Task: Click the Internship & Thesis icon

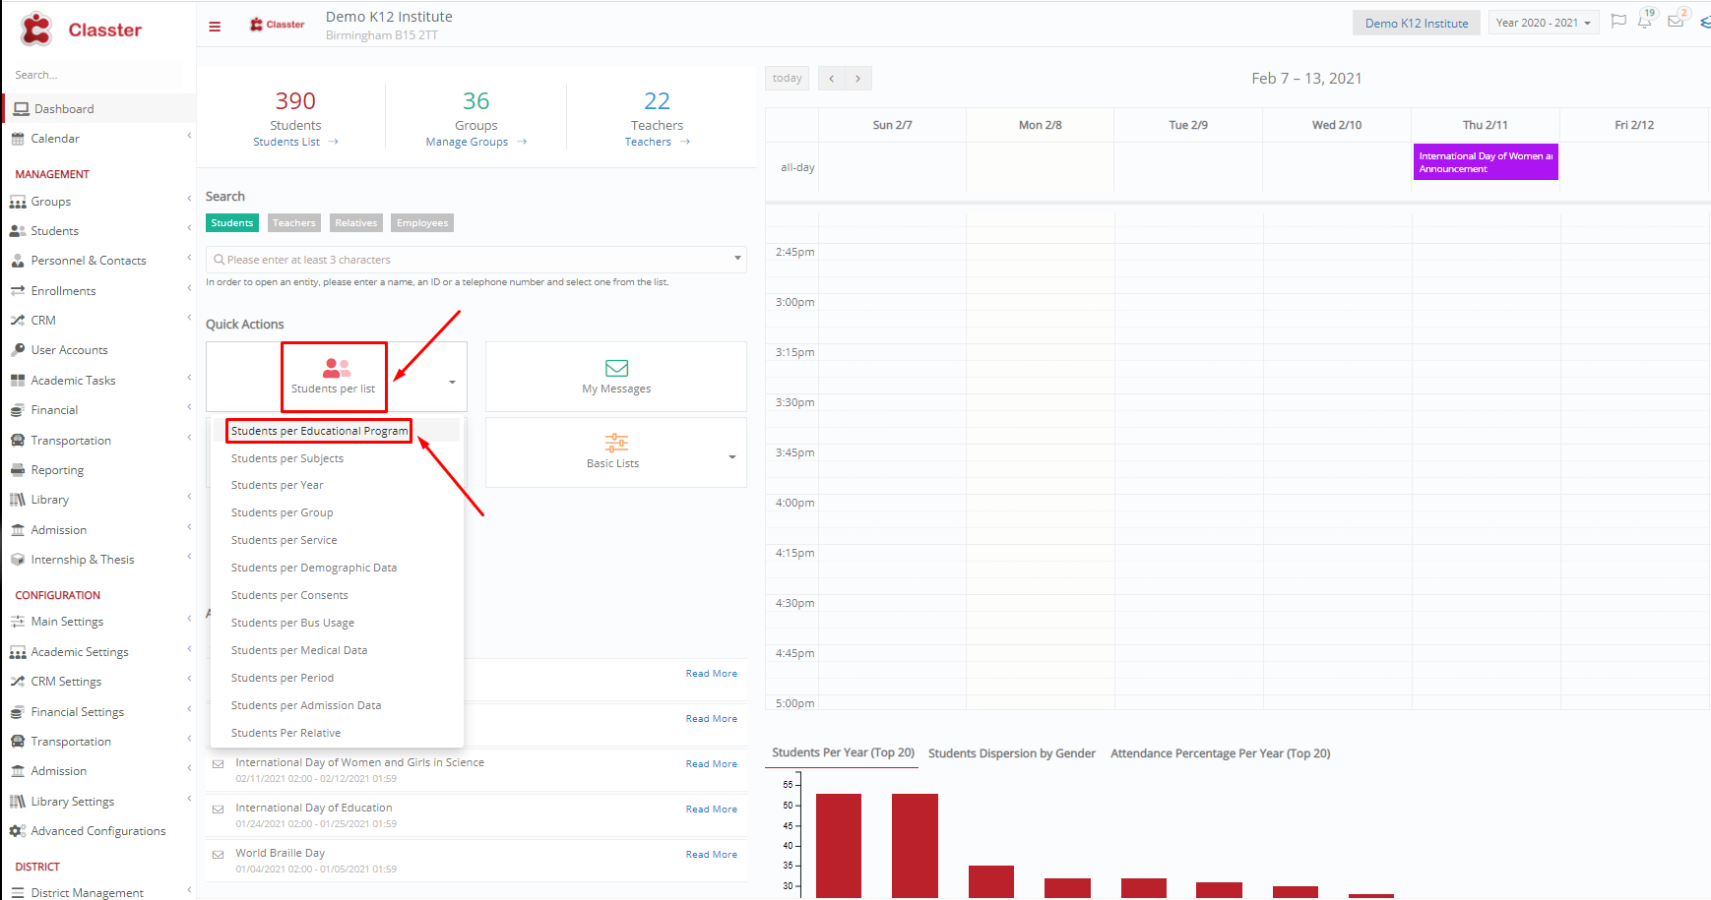Action: (x=18, y=560)
